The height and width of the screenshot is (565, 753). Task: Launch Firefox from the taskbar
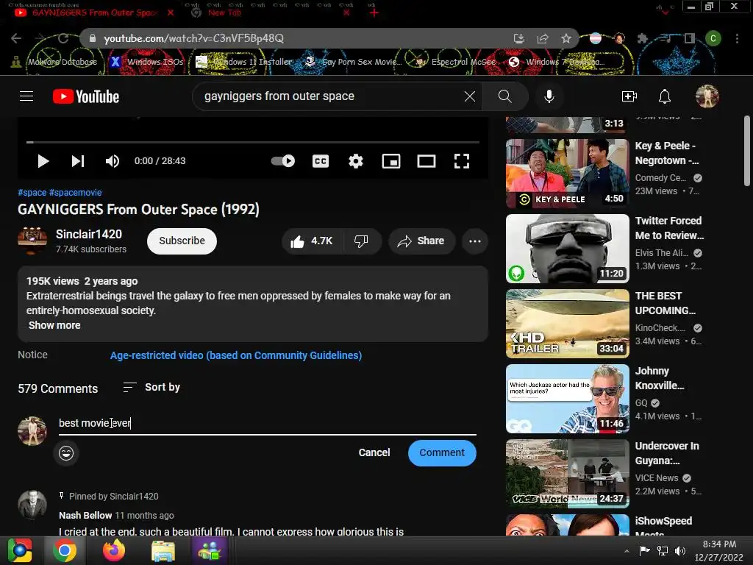(114, 550)
